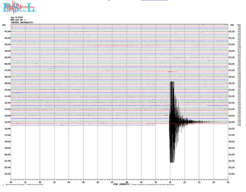Click the Each Vertical Division footnote
The image size is (246, 192).
[x=24, y=185]
